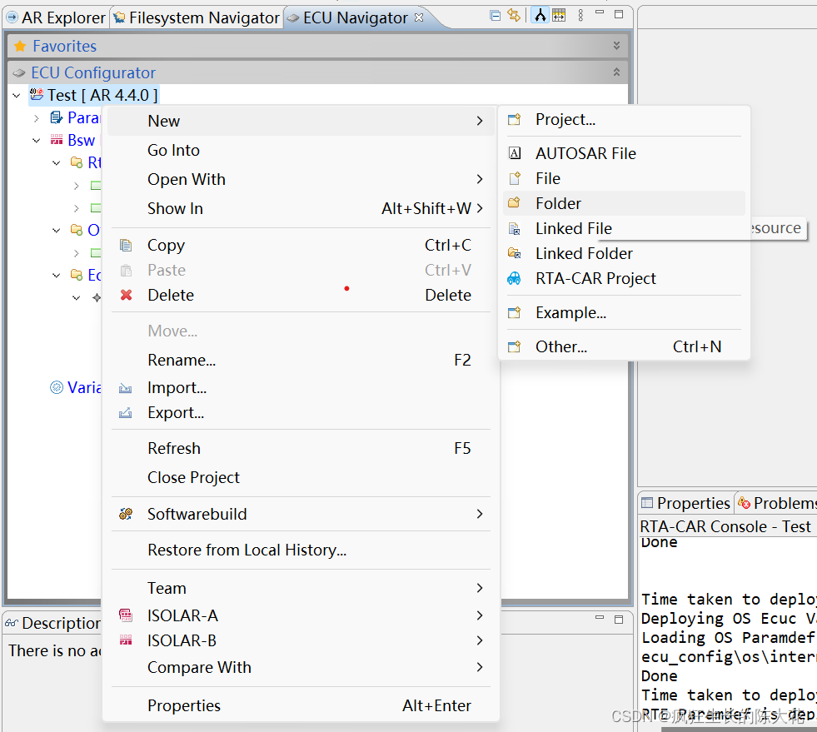Click the Copy icon in context menu
The width and height of the screenshot is (817, 732).
pos(126,245)
